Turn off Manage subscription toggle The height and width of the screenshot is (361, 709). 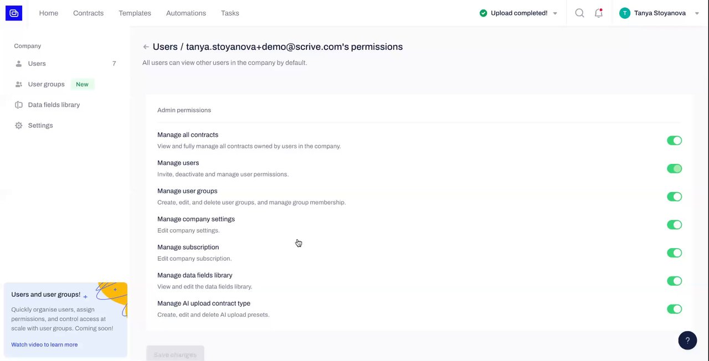[x=674, y=253]
